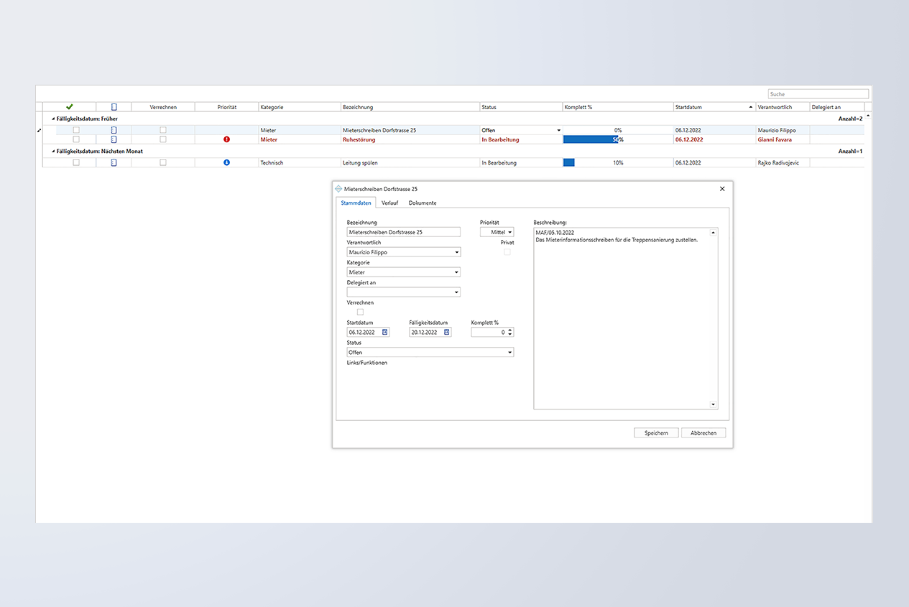The width and height of the screenshot is (909, 607).
Task: Click the red high-priority icon for Ruhestörung
Action: tap(226, 139)
